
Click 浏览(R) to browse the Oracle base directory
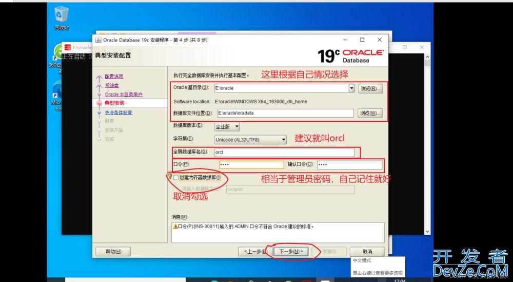click(x=370, y=88)
